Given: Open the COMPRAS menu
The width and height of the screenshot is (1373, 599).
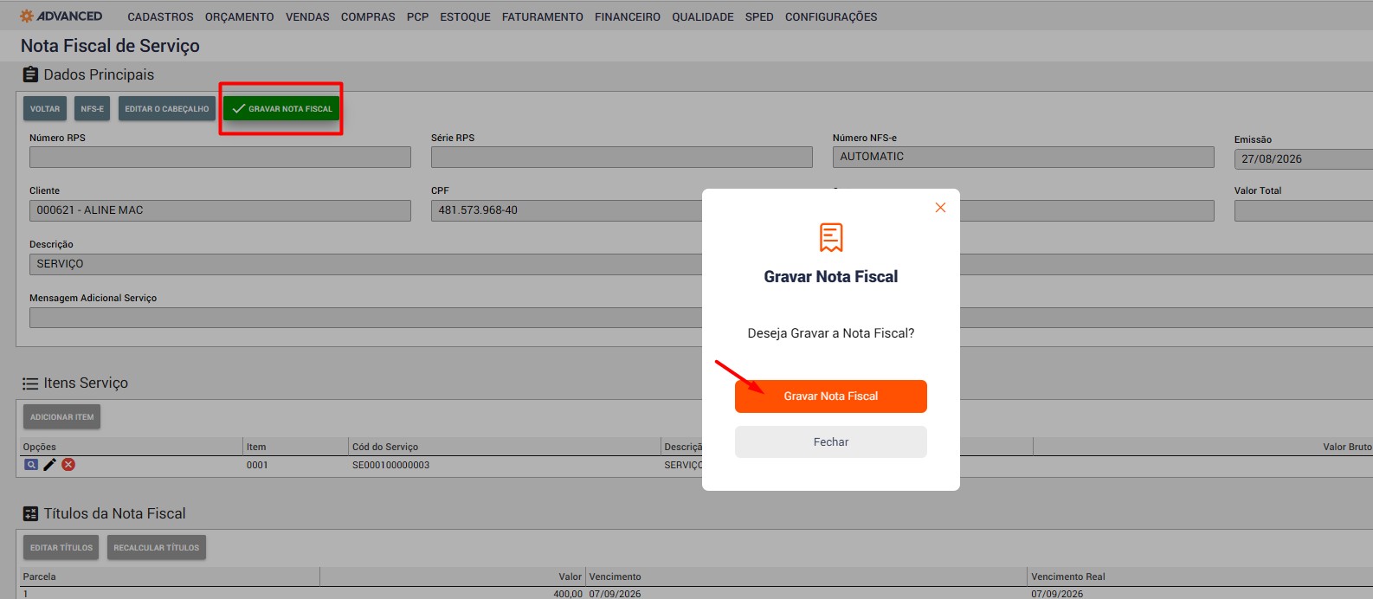Looking at the screenshot, I should coord(368,16).
